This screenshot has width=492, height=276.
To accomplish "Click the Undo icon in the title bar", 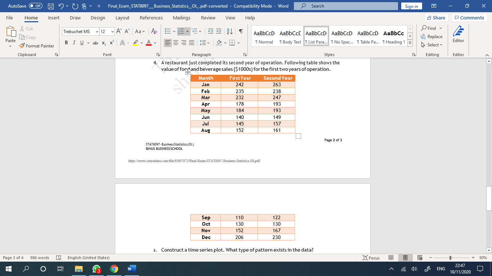I will point(61,6).
